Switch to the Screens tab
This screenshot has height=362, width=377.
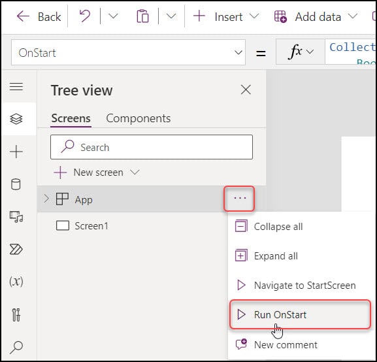(x=71, y=118)
